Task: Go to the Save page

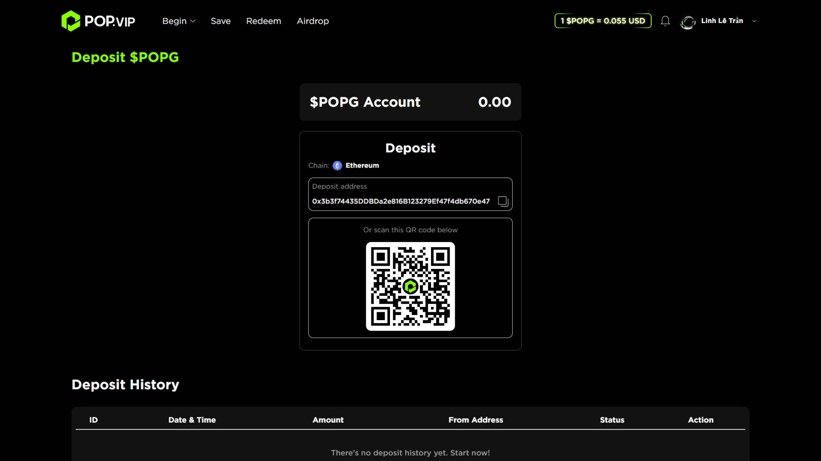Action: (221, 21)
